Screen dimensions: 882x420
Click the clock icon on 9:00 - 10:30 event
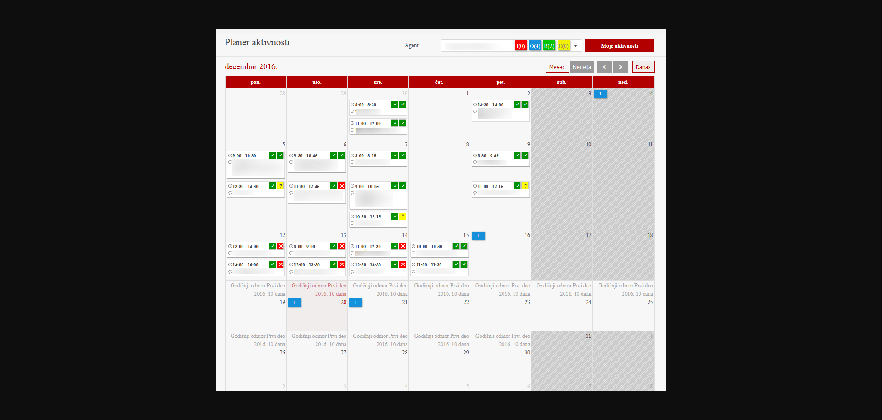[x=230, y=155]
